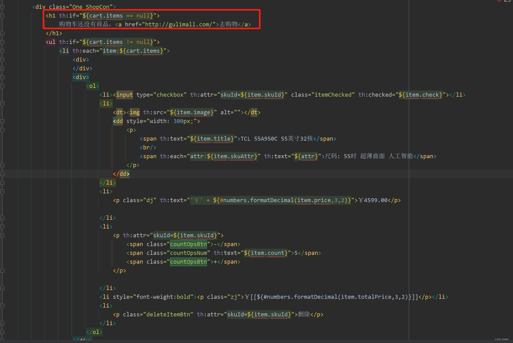This screenshot has width=513, height=343.
Task: Collapse fold marker beside the <ol> opening line
Action: 2,86
